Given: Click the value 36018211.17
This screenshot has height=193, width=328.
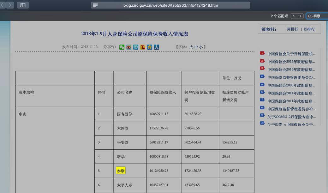Looking at the screenshot, I should [x=159, y=142].
